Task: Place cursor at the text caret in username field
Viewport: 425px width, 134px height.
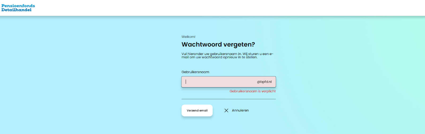Action: (186, 82)
